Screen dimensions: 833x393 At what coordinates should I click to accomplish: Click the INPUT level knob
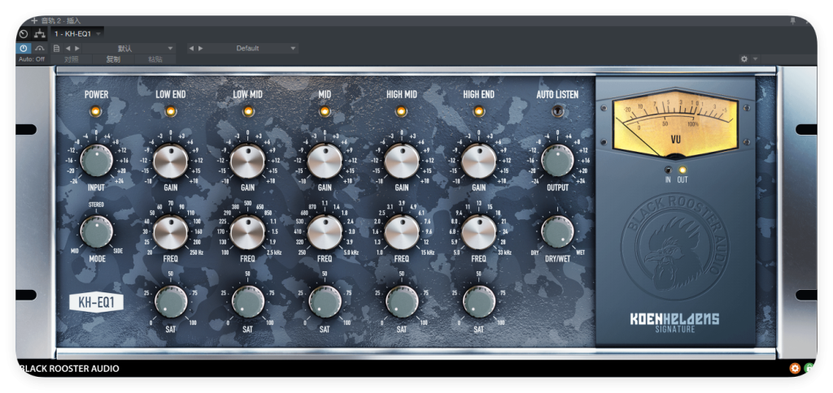(x=96, y=160)
